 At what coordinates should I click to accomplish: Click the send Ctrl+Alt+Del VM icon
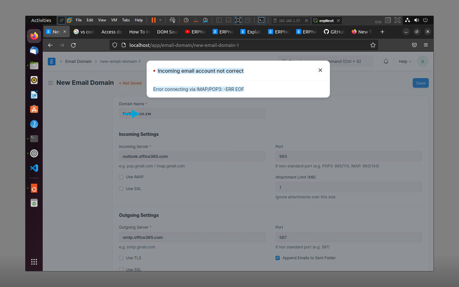(172, 20)
